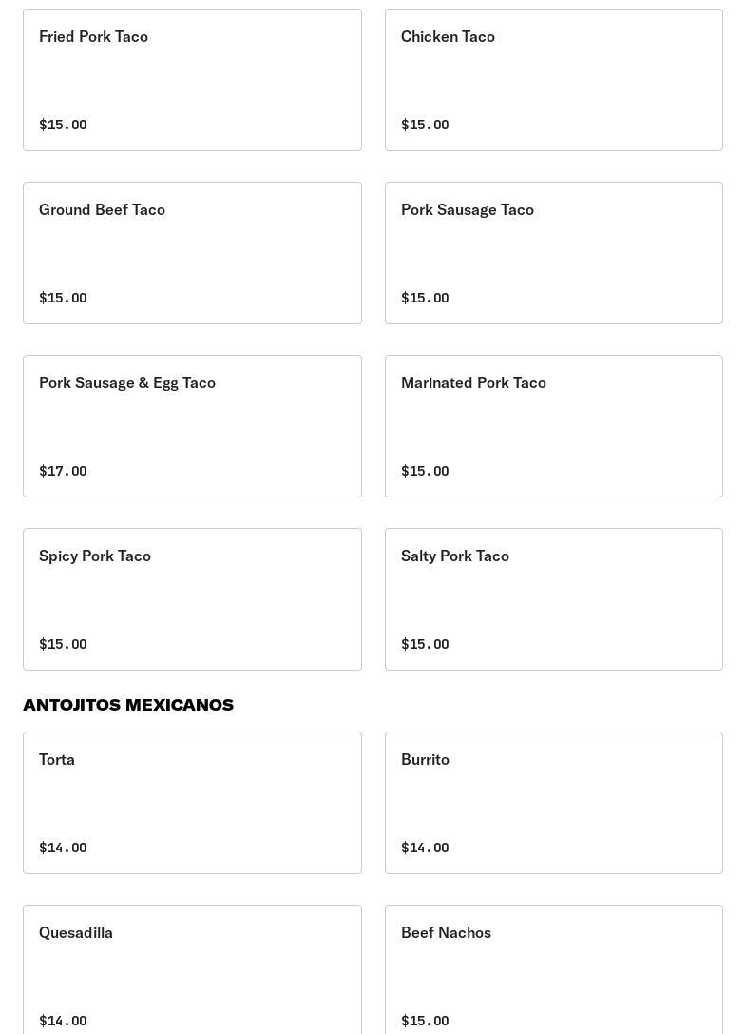Screen dimensions: 746x1034
Task: Click the Antojitos Mexicanos section heading
Action: 128,705
